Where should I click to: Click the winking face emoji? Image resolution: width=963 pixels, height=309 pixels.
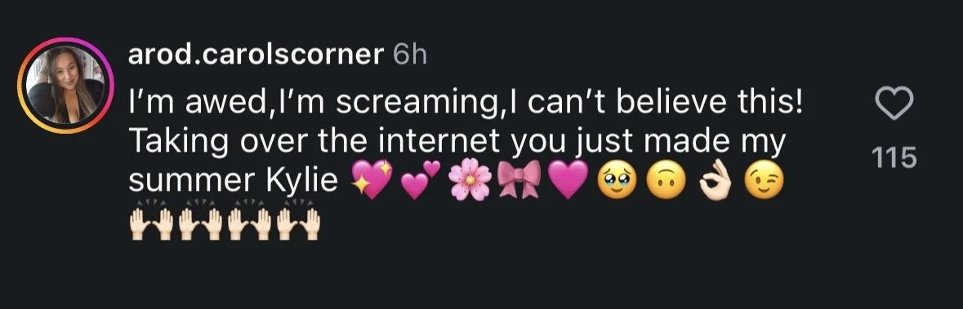(x=764, y=181)
